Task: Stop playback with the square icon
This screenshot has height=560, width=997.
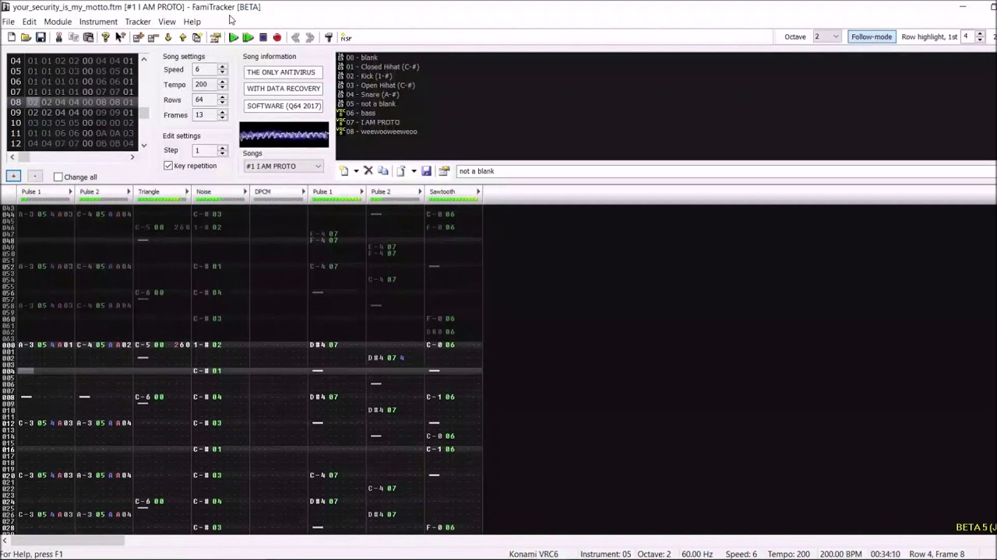Action: pyautogui.click(x=262, y=37)
